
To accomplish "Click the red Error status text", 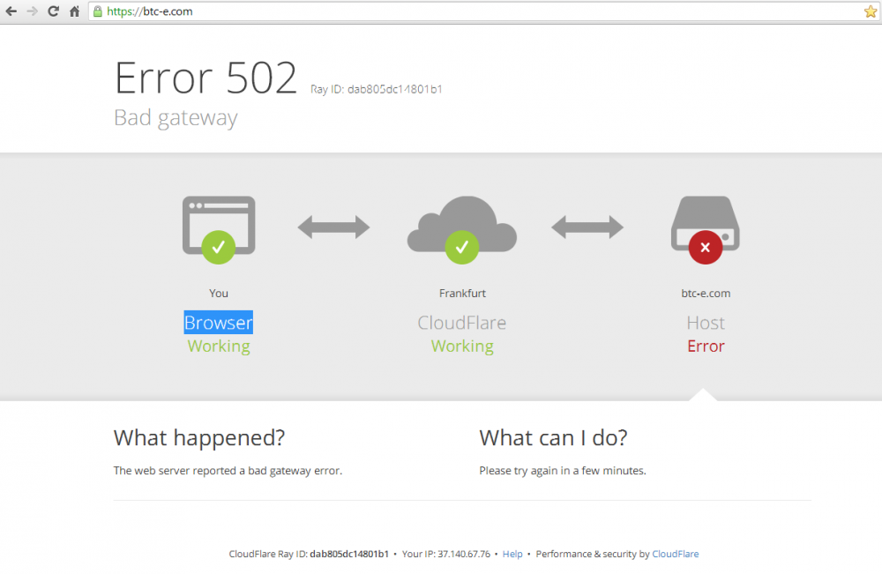I will coord(706,346).
